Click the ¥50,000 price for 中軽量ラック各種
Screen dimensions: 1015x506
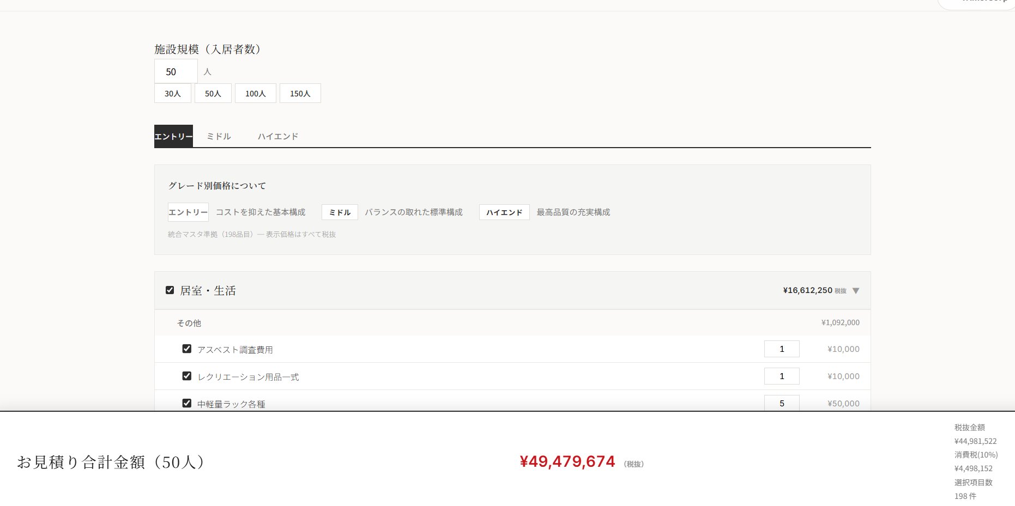[x=843, y=404]
